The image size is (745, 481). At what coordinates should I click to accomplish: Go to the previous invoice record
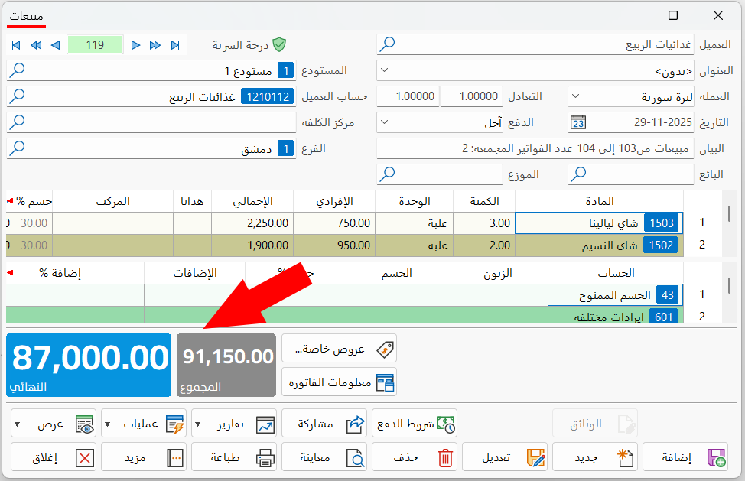(56, 45)
